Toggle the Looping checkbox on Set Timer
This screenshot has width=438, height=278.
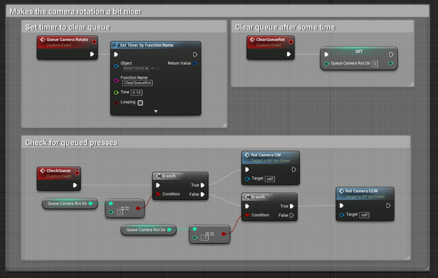tap(140, 102)
